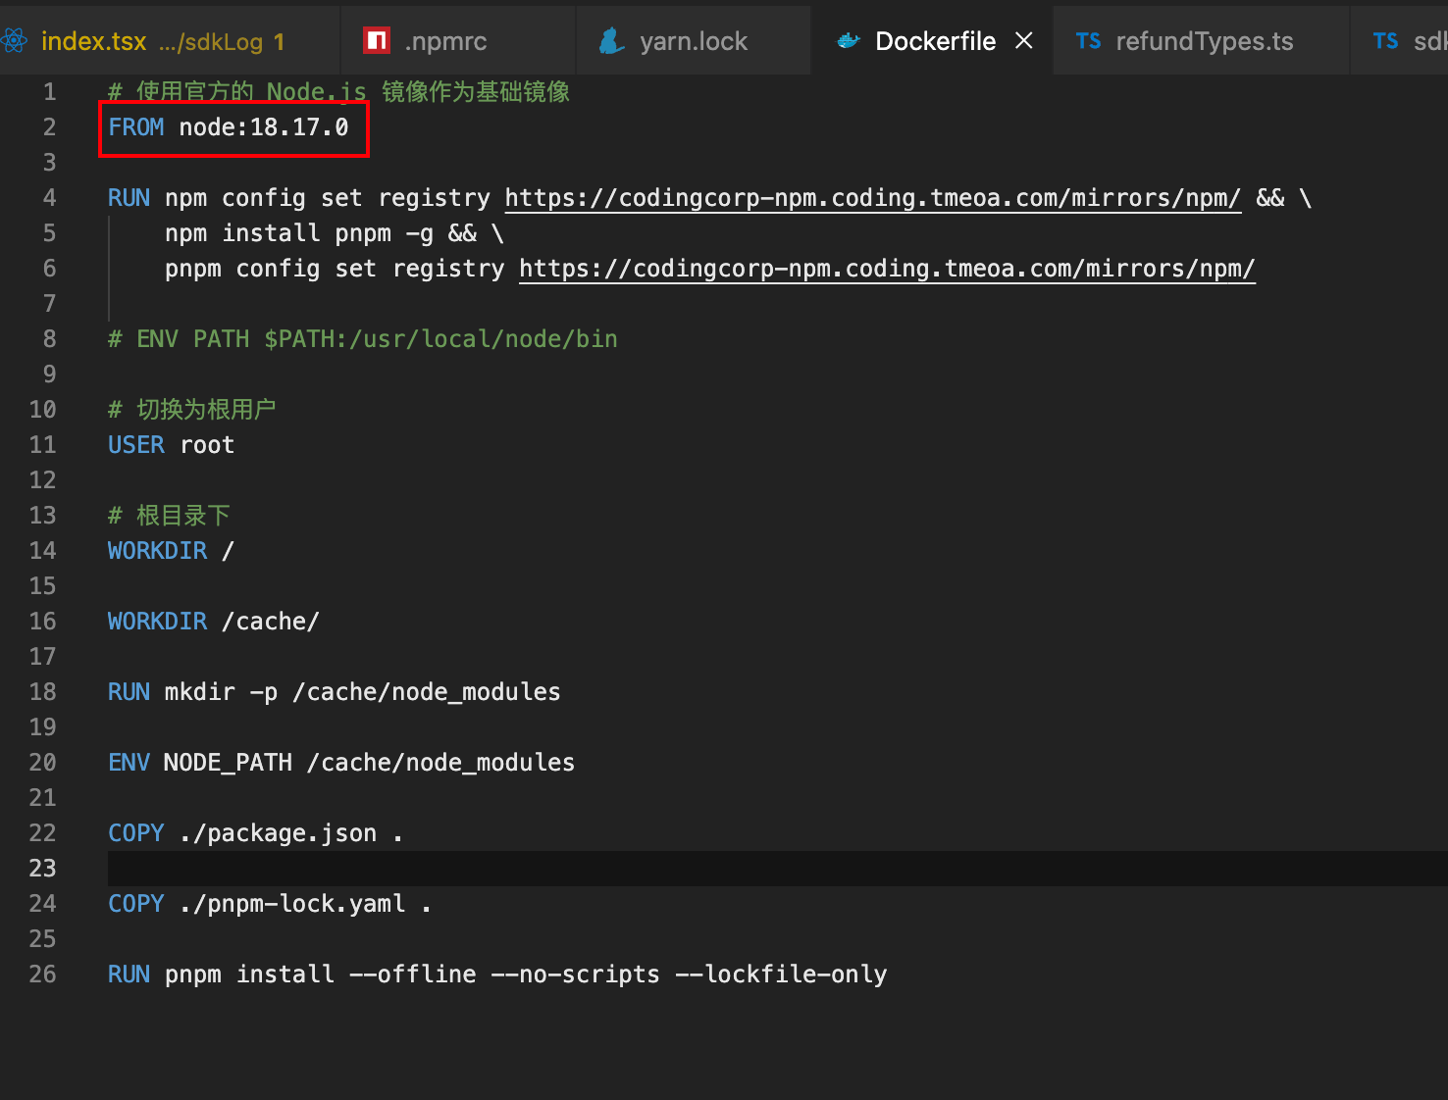1448x1100 pixels.
Task: Follow the pnpm registry URL on line 6
Action: 887,269
